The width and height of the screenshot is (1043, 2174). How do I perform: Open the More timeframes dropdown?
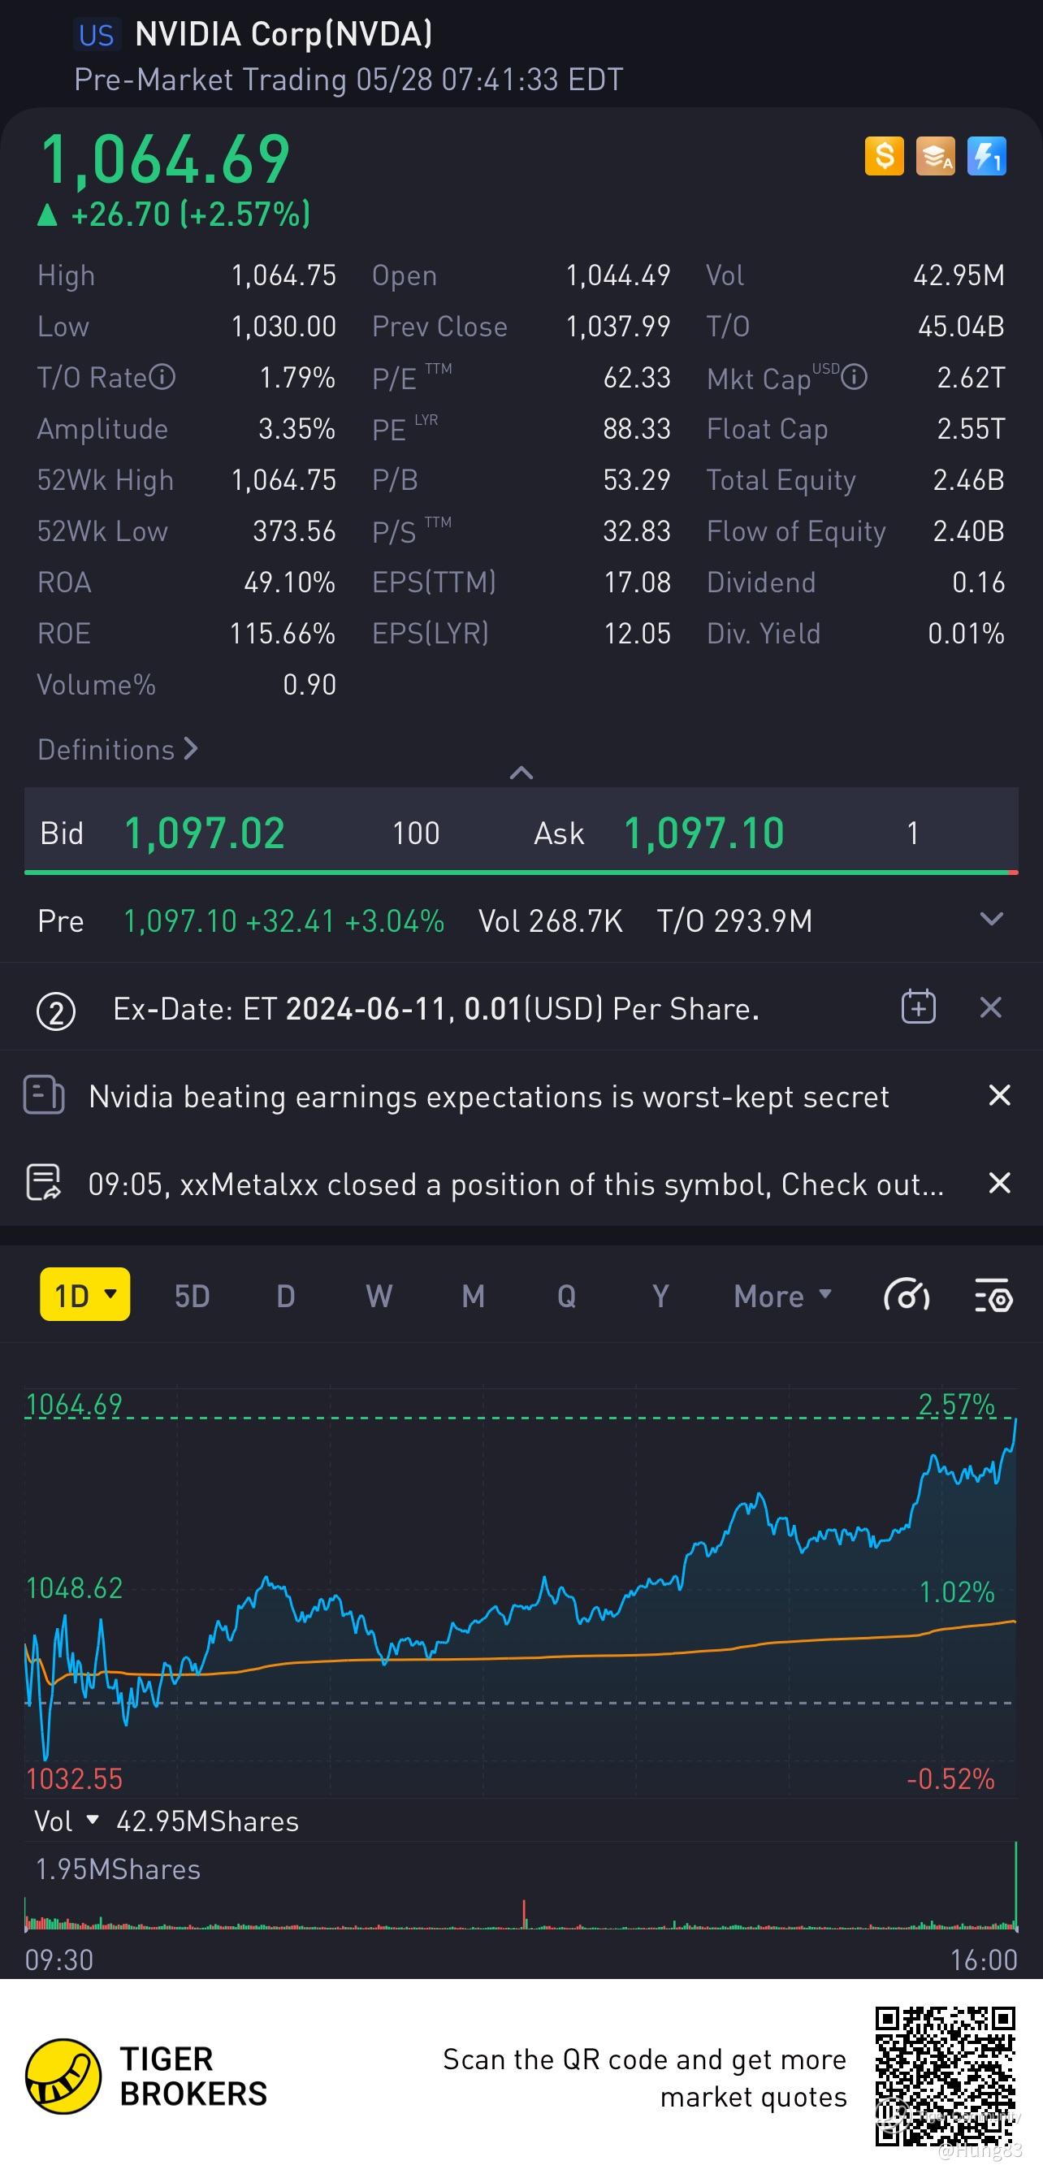pyautogui.click(x=782, y=1296)
